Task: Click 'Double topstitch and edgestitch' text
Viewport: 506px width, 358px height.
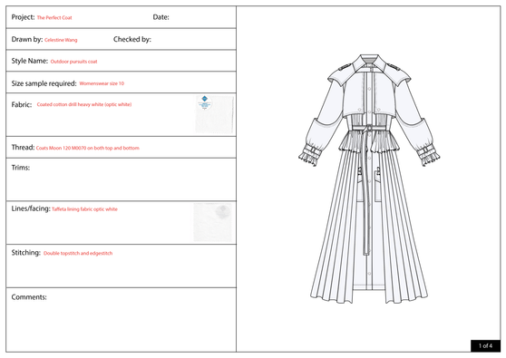Action: [x=78, y=254]
